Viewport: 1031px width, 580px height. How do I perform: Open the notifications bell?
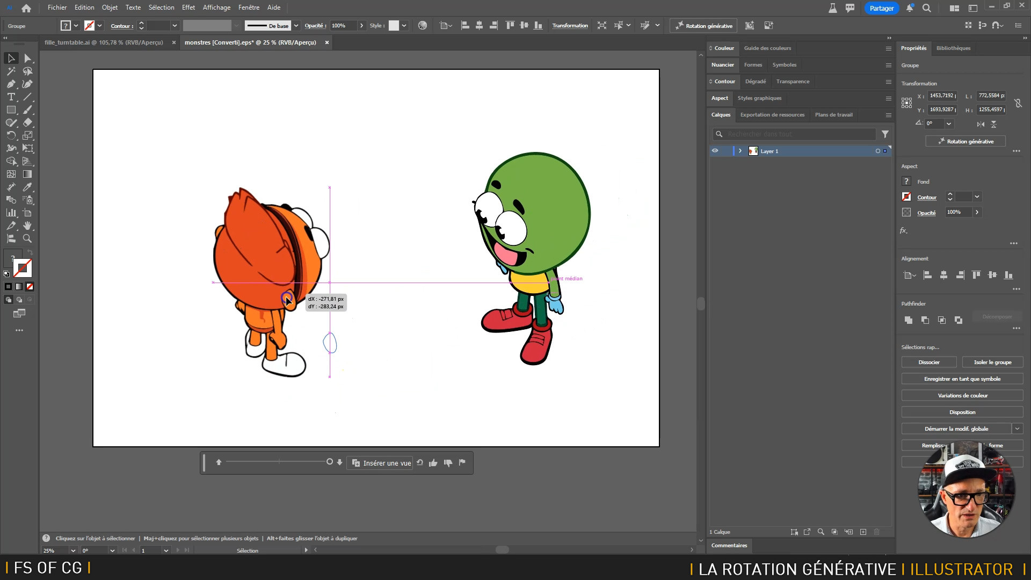[910, 8]
